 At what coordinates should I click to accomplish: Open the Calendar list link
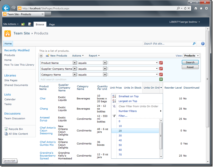point(10,99)
